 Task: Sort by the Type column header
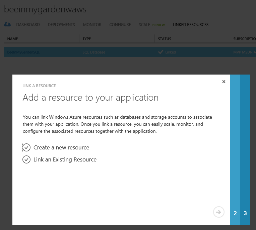(x=87, y=39)
